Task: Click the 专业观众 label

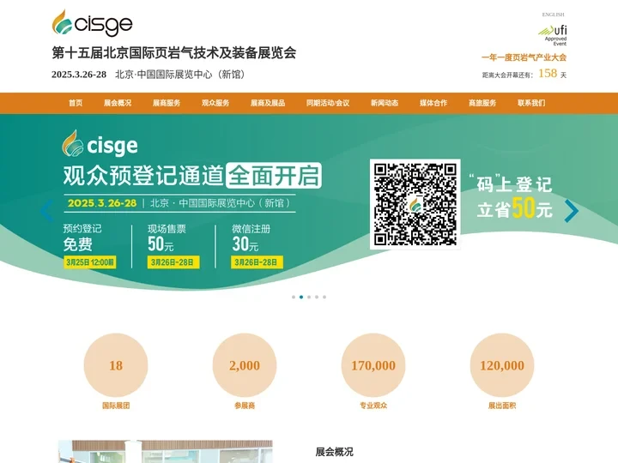Action: click(373, 406)
